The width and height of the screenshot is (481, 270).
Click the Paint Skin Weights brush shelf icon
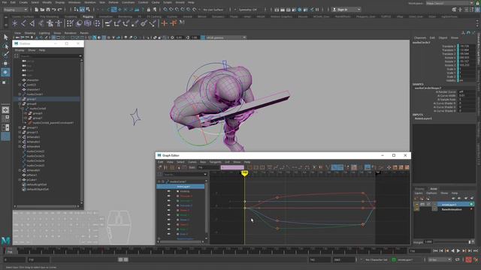pos(144,23)
